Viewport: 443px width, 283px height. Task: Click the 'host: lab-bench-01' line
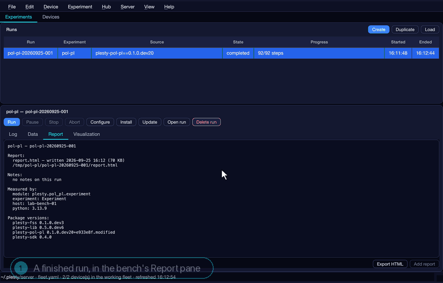click(x=35, y=204)
